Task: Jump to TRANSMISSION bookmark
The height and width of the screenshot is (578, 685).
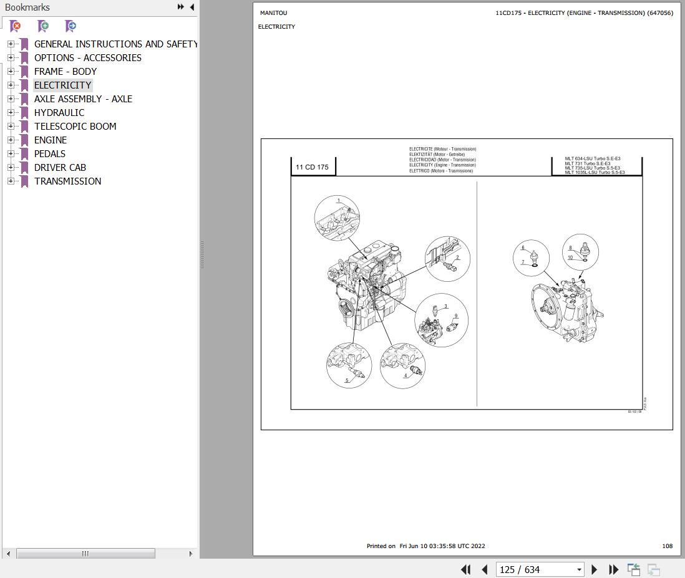Action: 68,181
